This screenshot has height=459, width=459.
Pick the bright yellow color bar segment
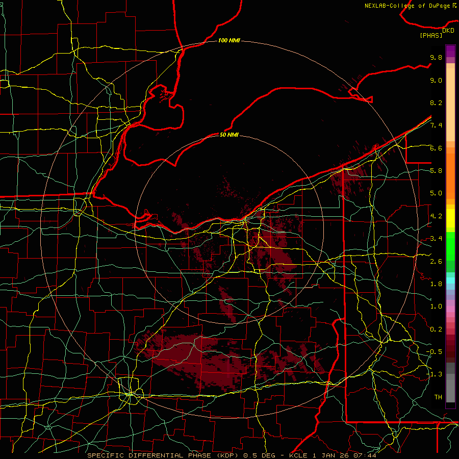(450, 218)
